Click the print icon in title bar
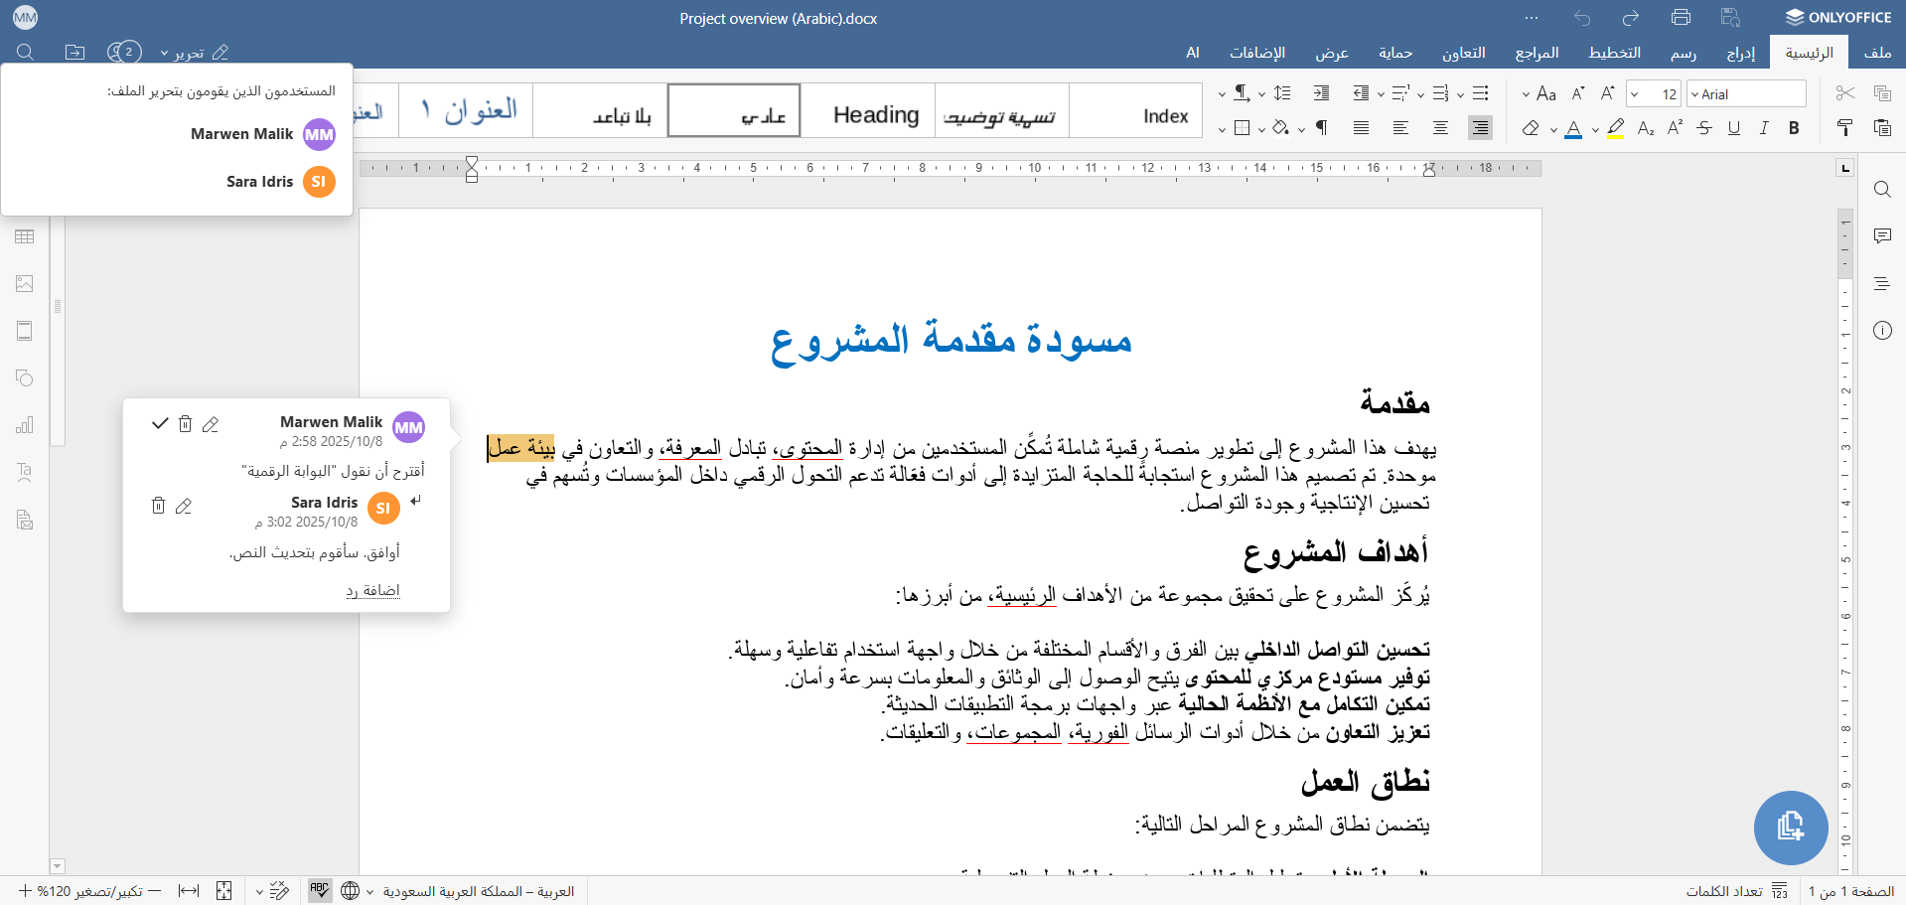This screenshot has width=1906, height=905. tap(1681, 18)
